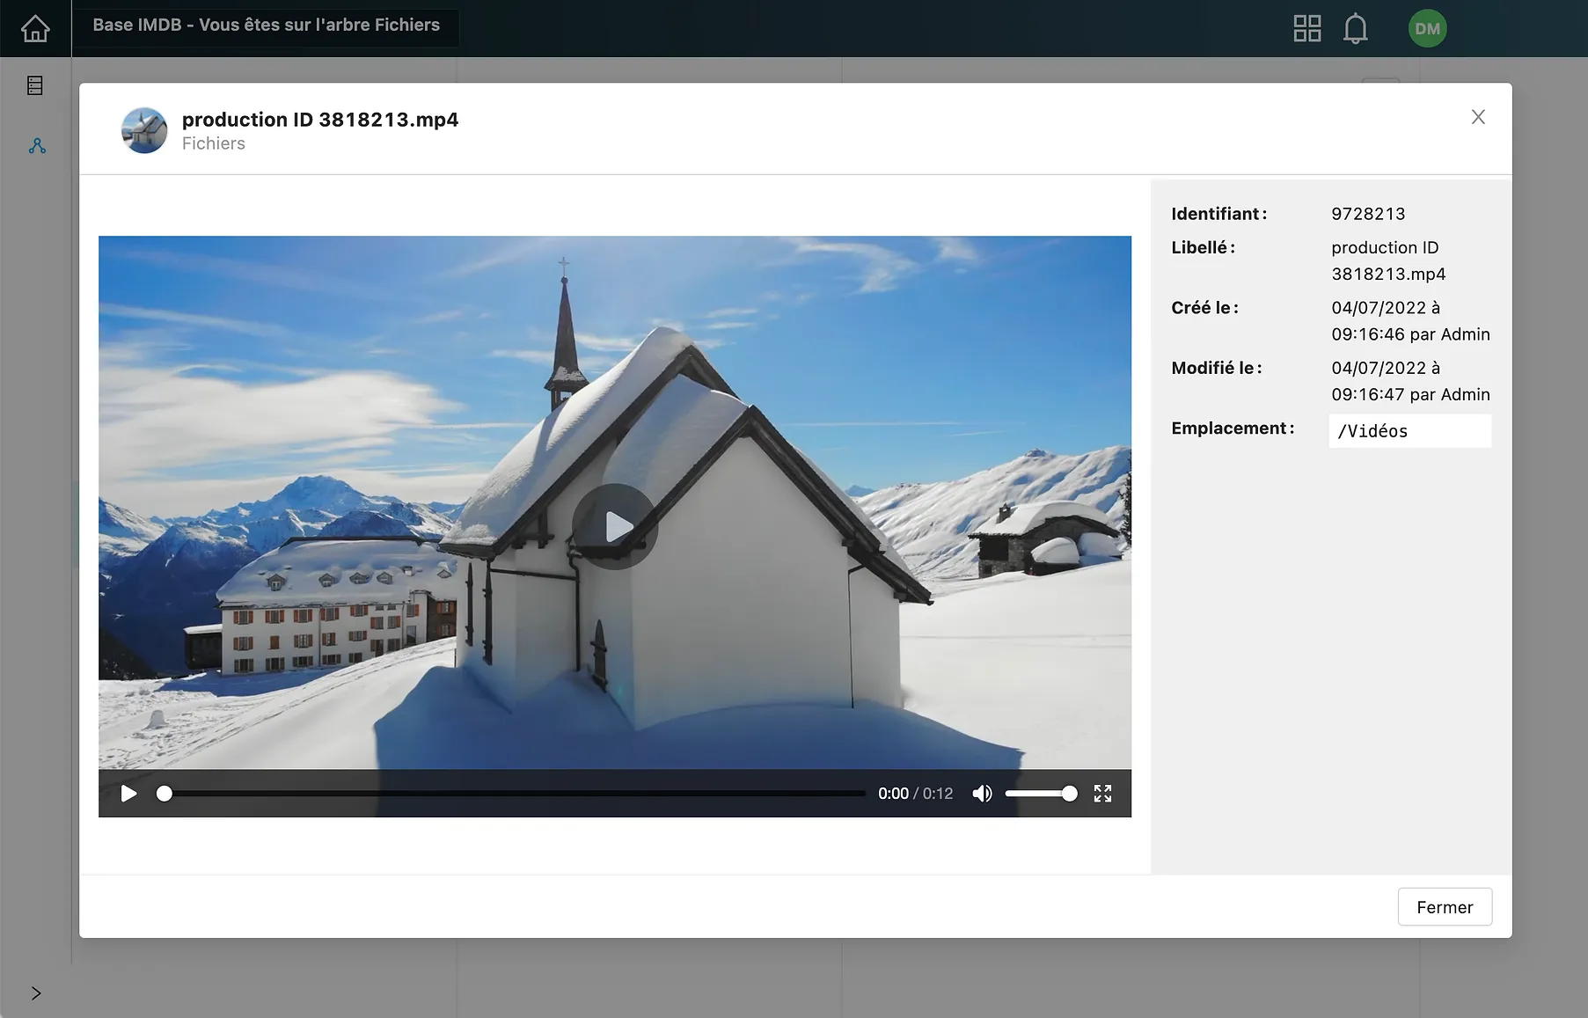
Task: Open the list view icon in sidebar
Action: [35, 85]
